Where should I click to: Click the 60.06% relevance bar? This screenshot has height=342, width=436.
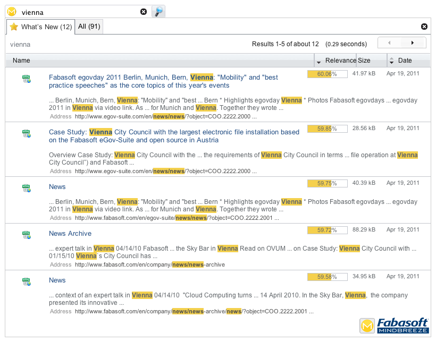pyautogui.click(x=328, y=74)
